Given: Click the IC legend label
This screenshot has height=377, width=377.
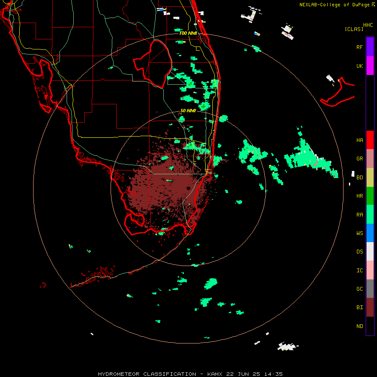Looking at the screenshot, I should (360, 271).
